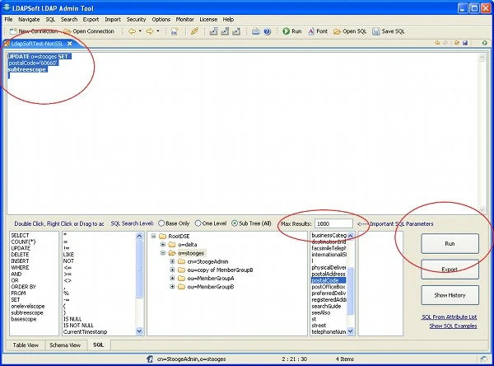Viewport: 494px width, 366px height.
Task: Open the Monitor menu
Action: (x=184, y=19)
